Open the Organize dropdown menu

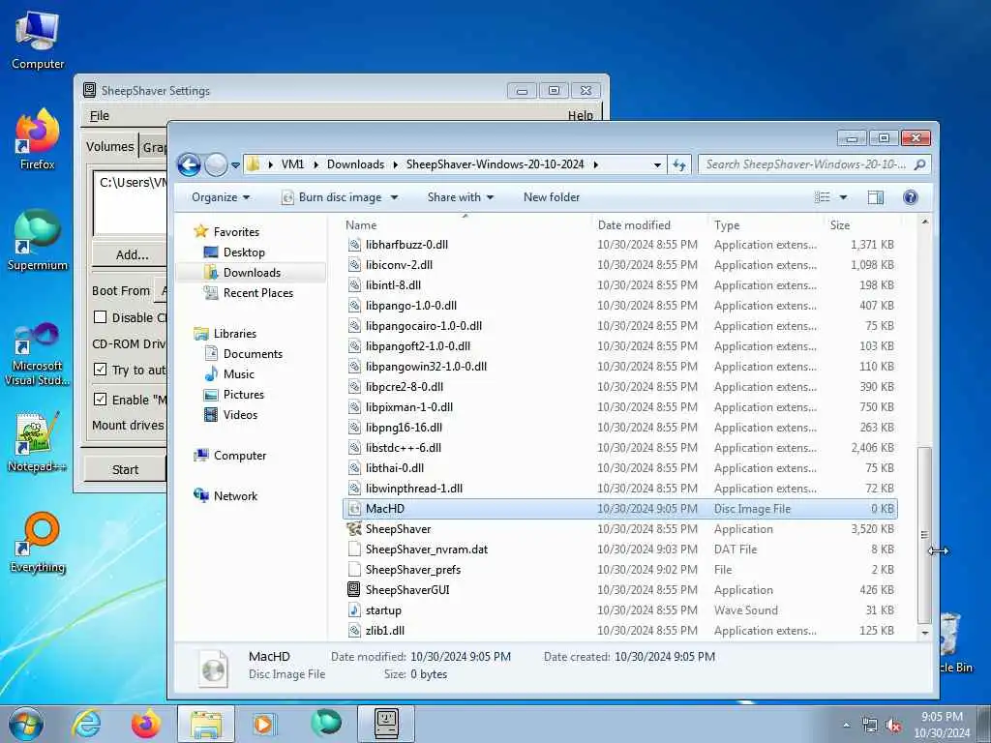(221, 197)
